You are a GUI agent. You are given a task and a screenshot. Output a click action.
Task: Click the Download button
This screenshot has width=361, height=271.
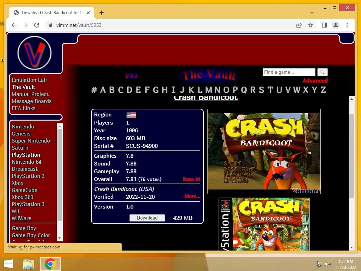(x=147, y=218)
